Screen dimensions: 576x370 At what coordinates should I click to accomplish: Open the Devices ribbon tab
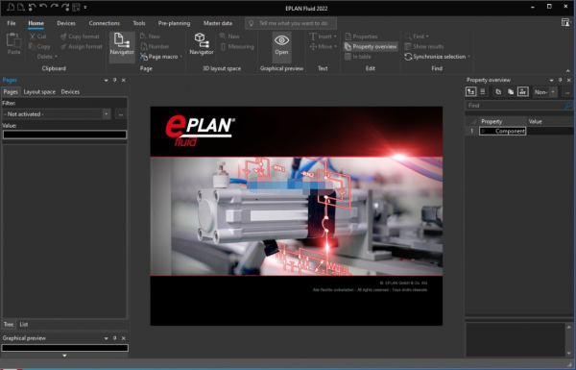[x=66, y=23]
